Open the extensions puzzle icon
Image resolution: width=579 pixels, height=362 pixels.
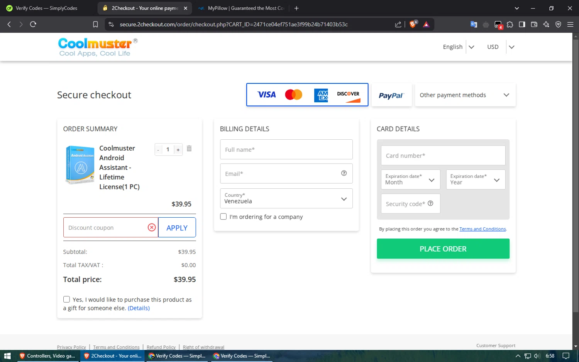[510, 24]
